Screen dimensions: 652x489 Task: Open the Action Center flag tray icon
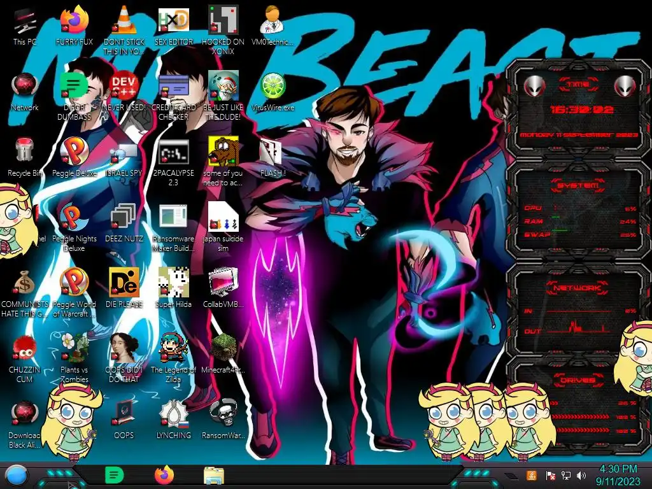point(550,475)
